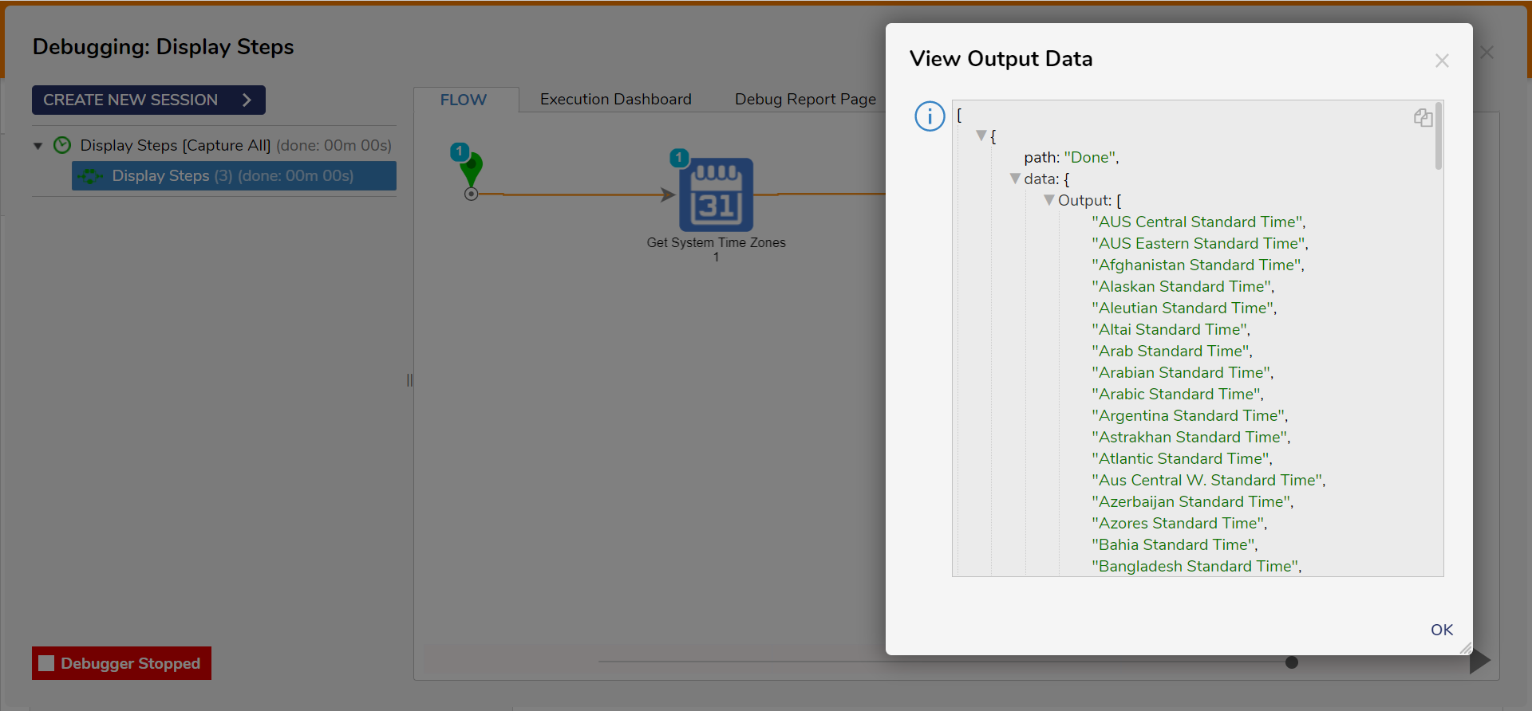Click "Astrakhan Standard Time" entry
This screenshot has width=1532, height=711.
coord(1191,437)
